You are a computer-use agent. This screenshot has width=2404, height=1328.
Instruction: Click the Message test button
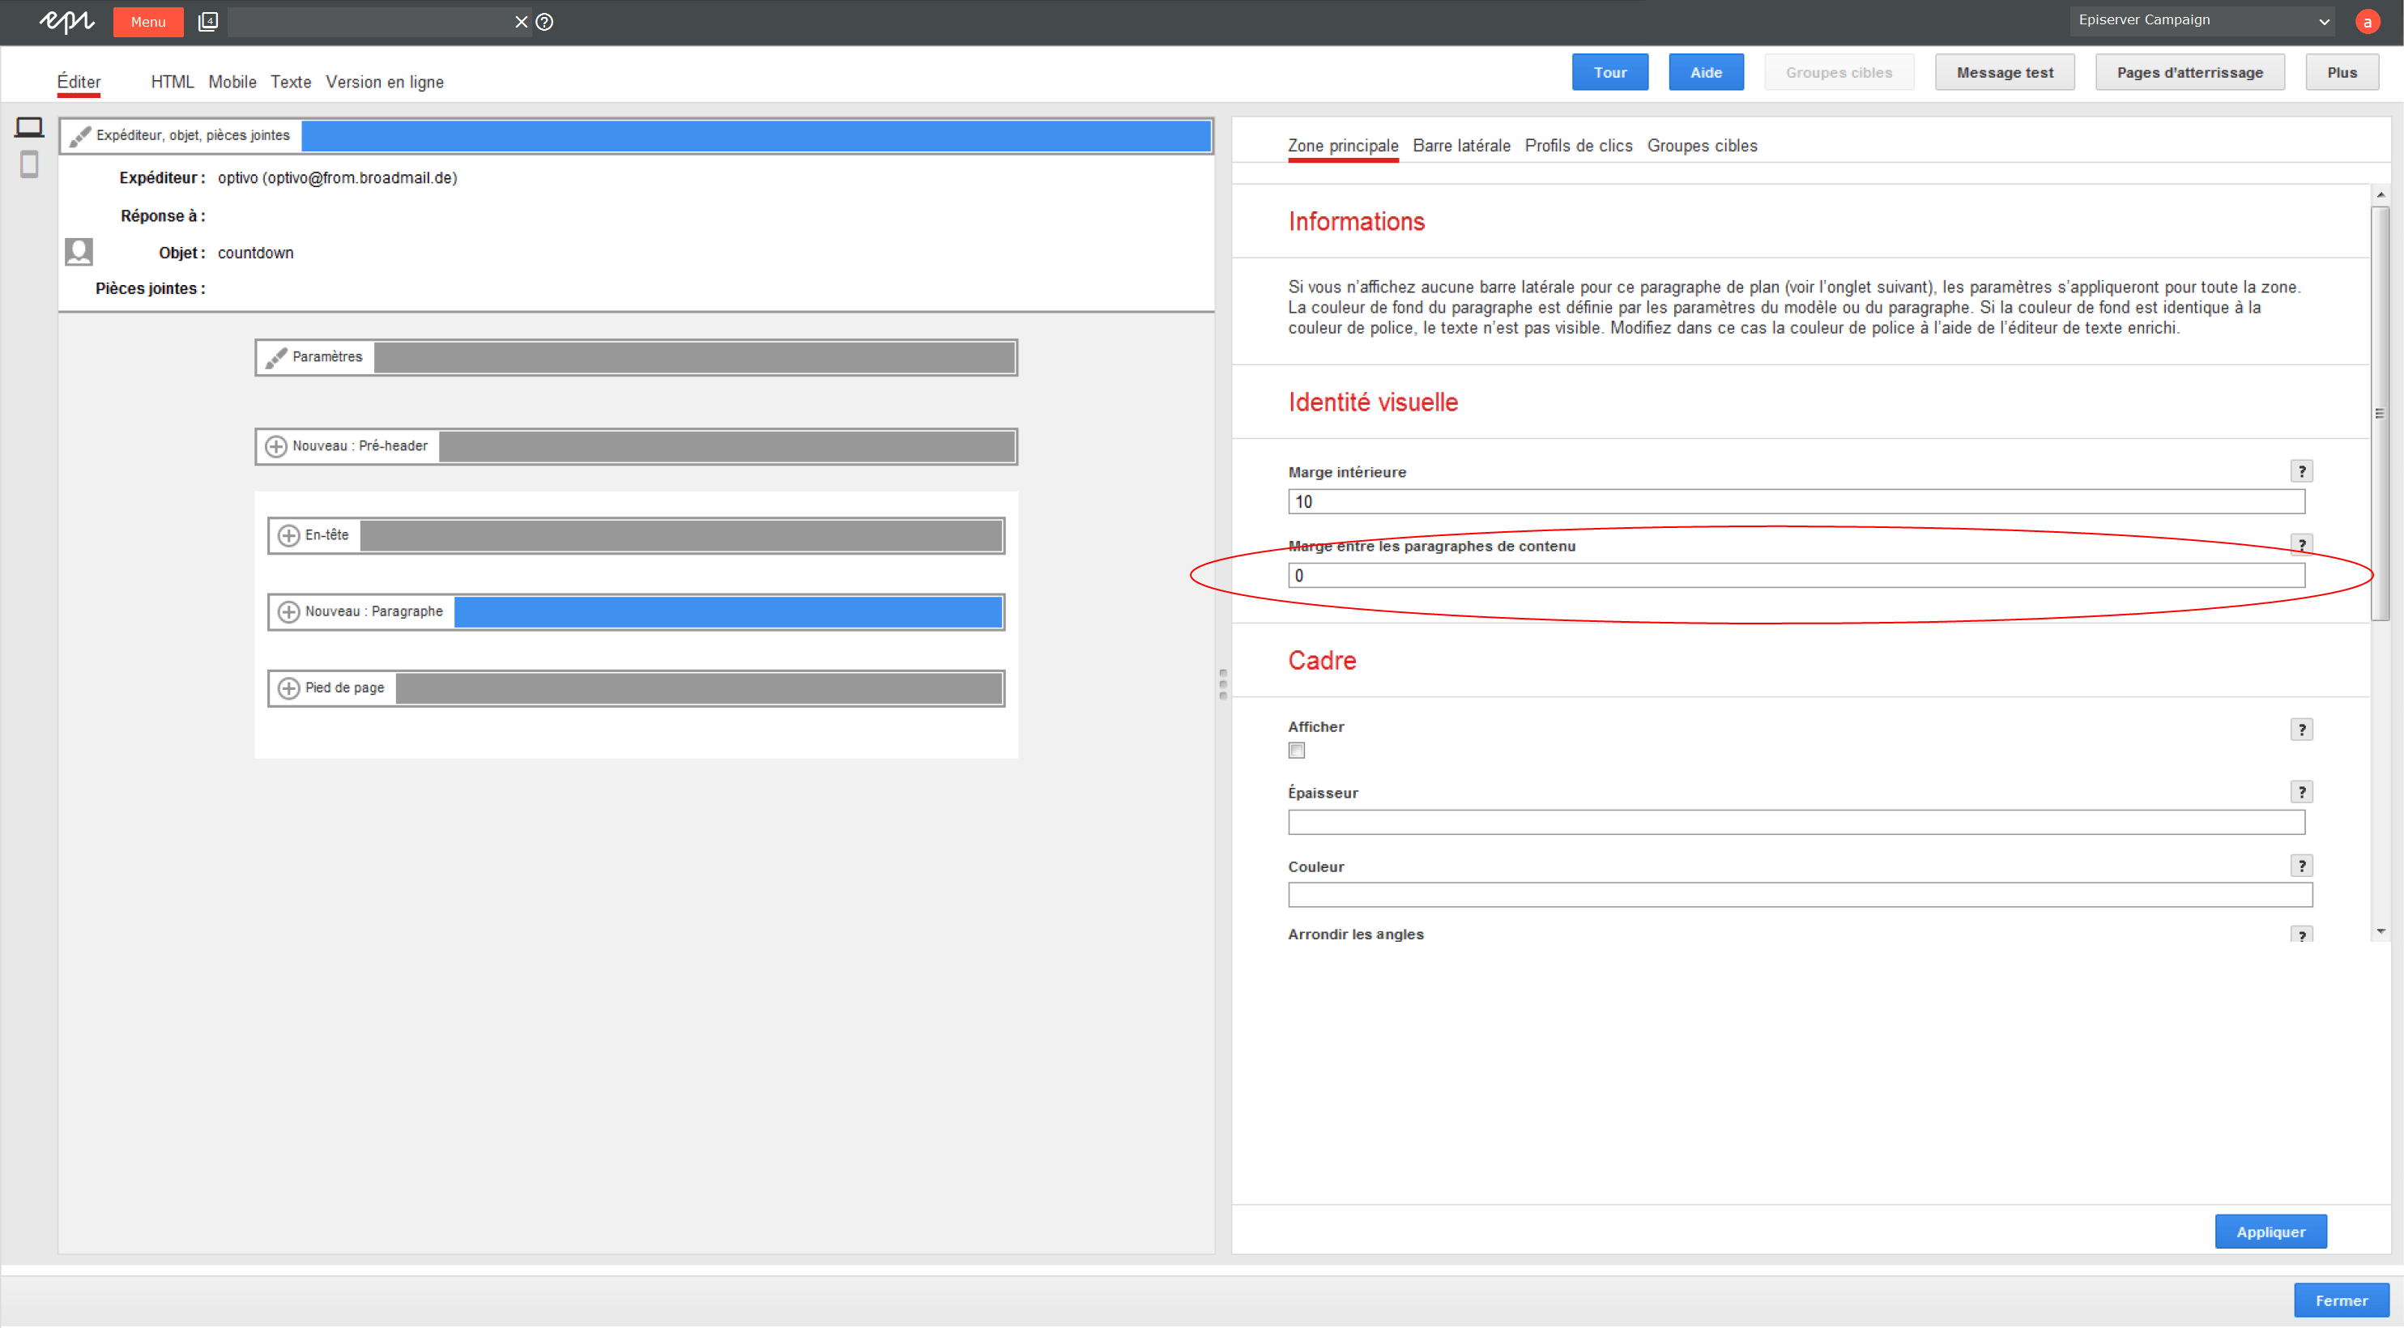[2005, 73]
